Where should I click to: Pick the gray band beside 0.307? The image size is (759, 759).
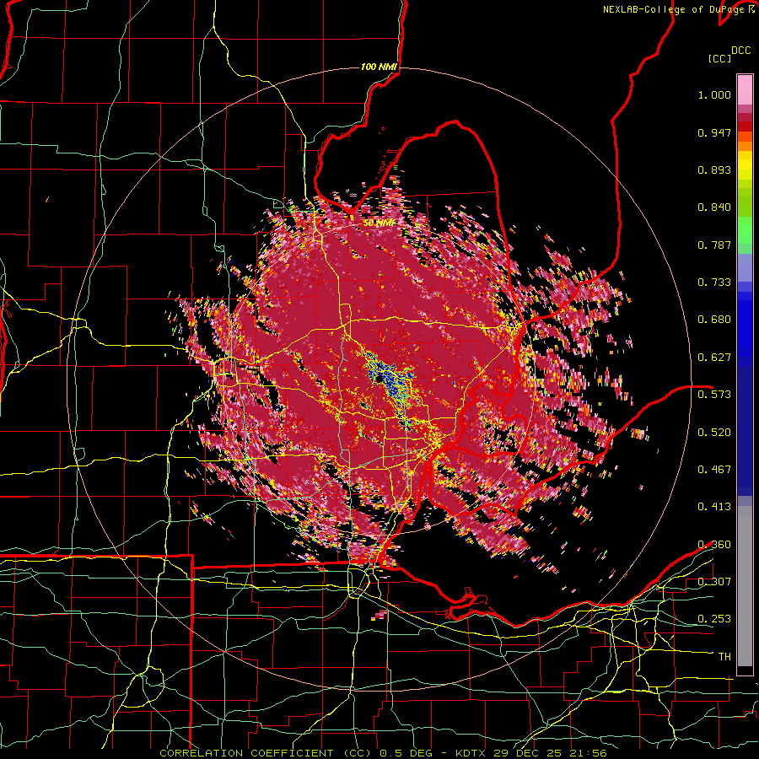(x=745, y=586)
